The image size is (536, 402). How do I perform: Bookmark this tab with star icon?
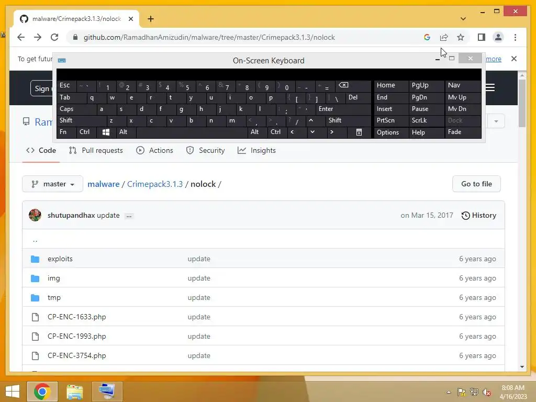(x=461, y=37)
